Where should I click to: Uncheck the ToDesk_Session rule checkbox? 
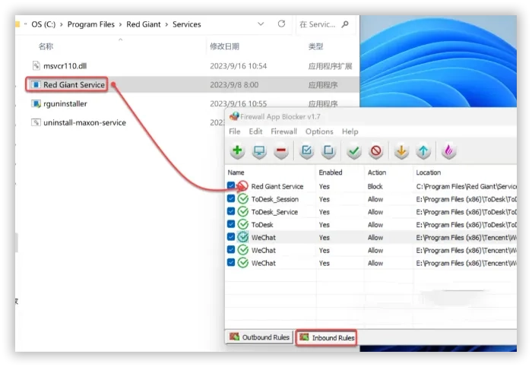pyautogui.click(x=231, y=198)
